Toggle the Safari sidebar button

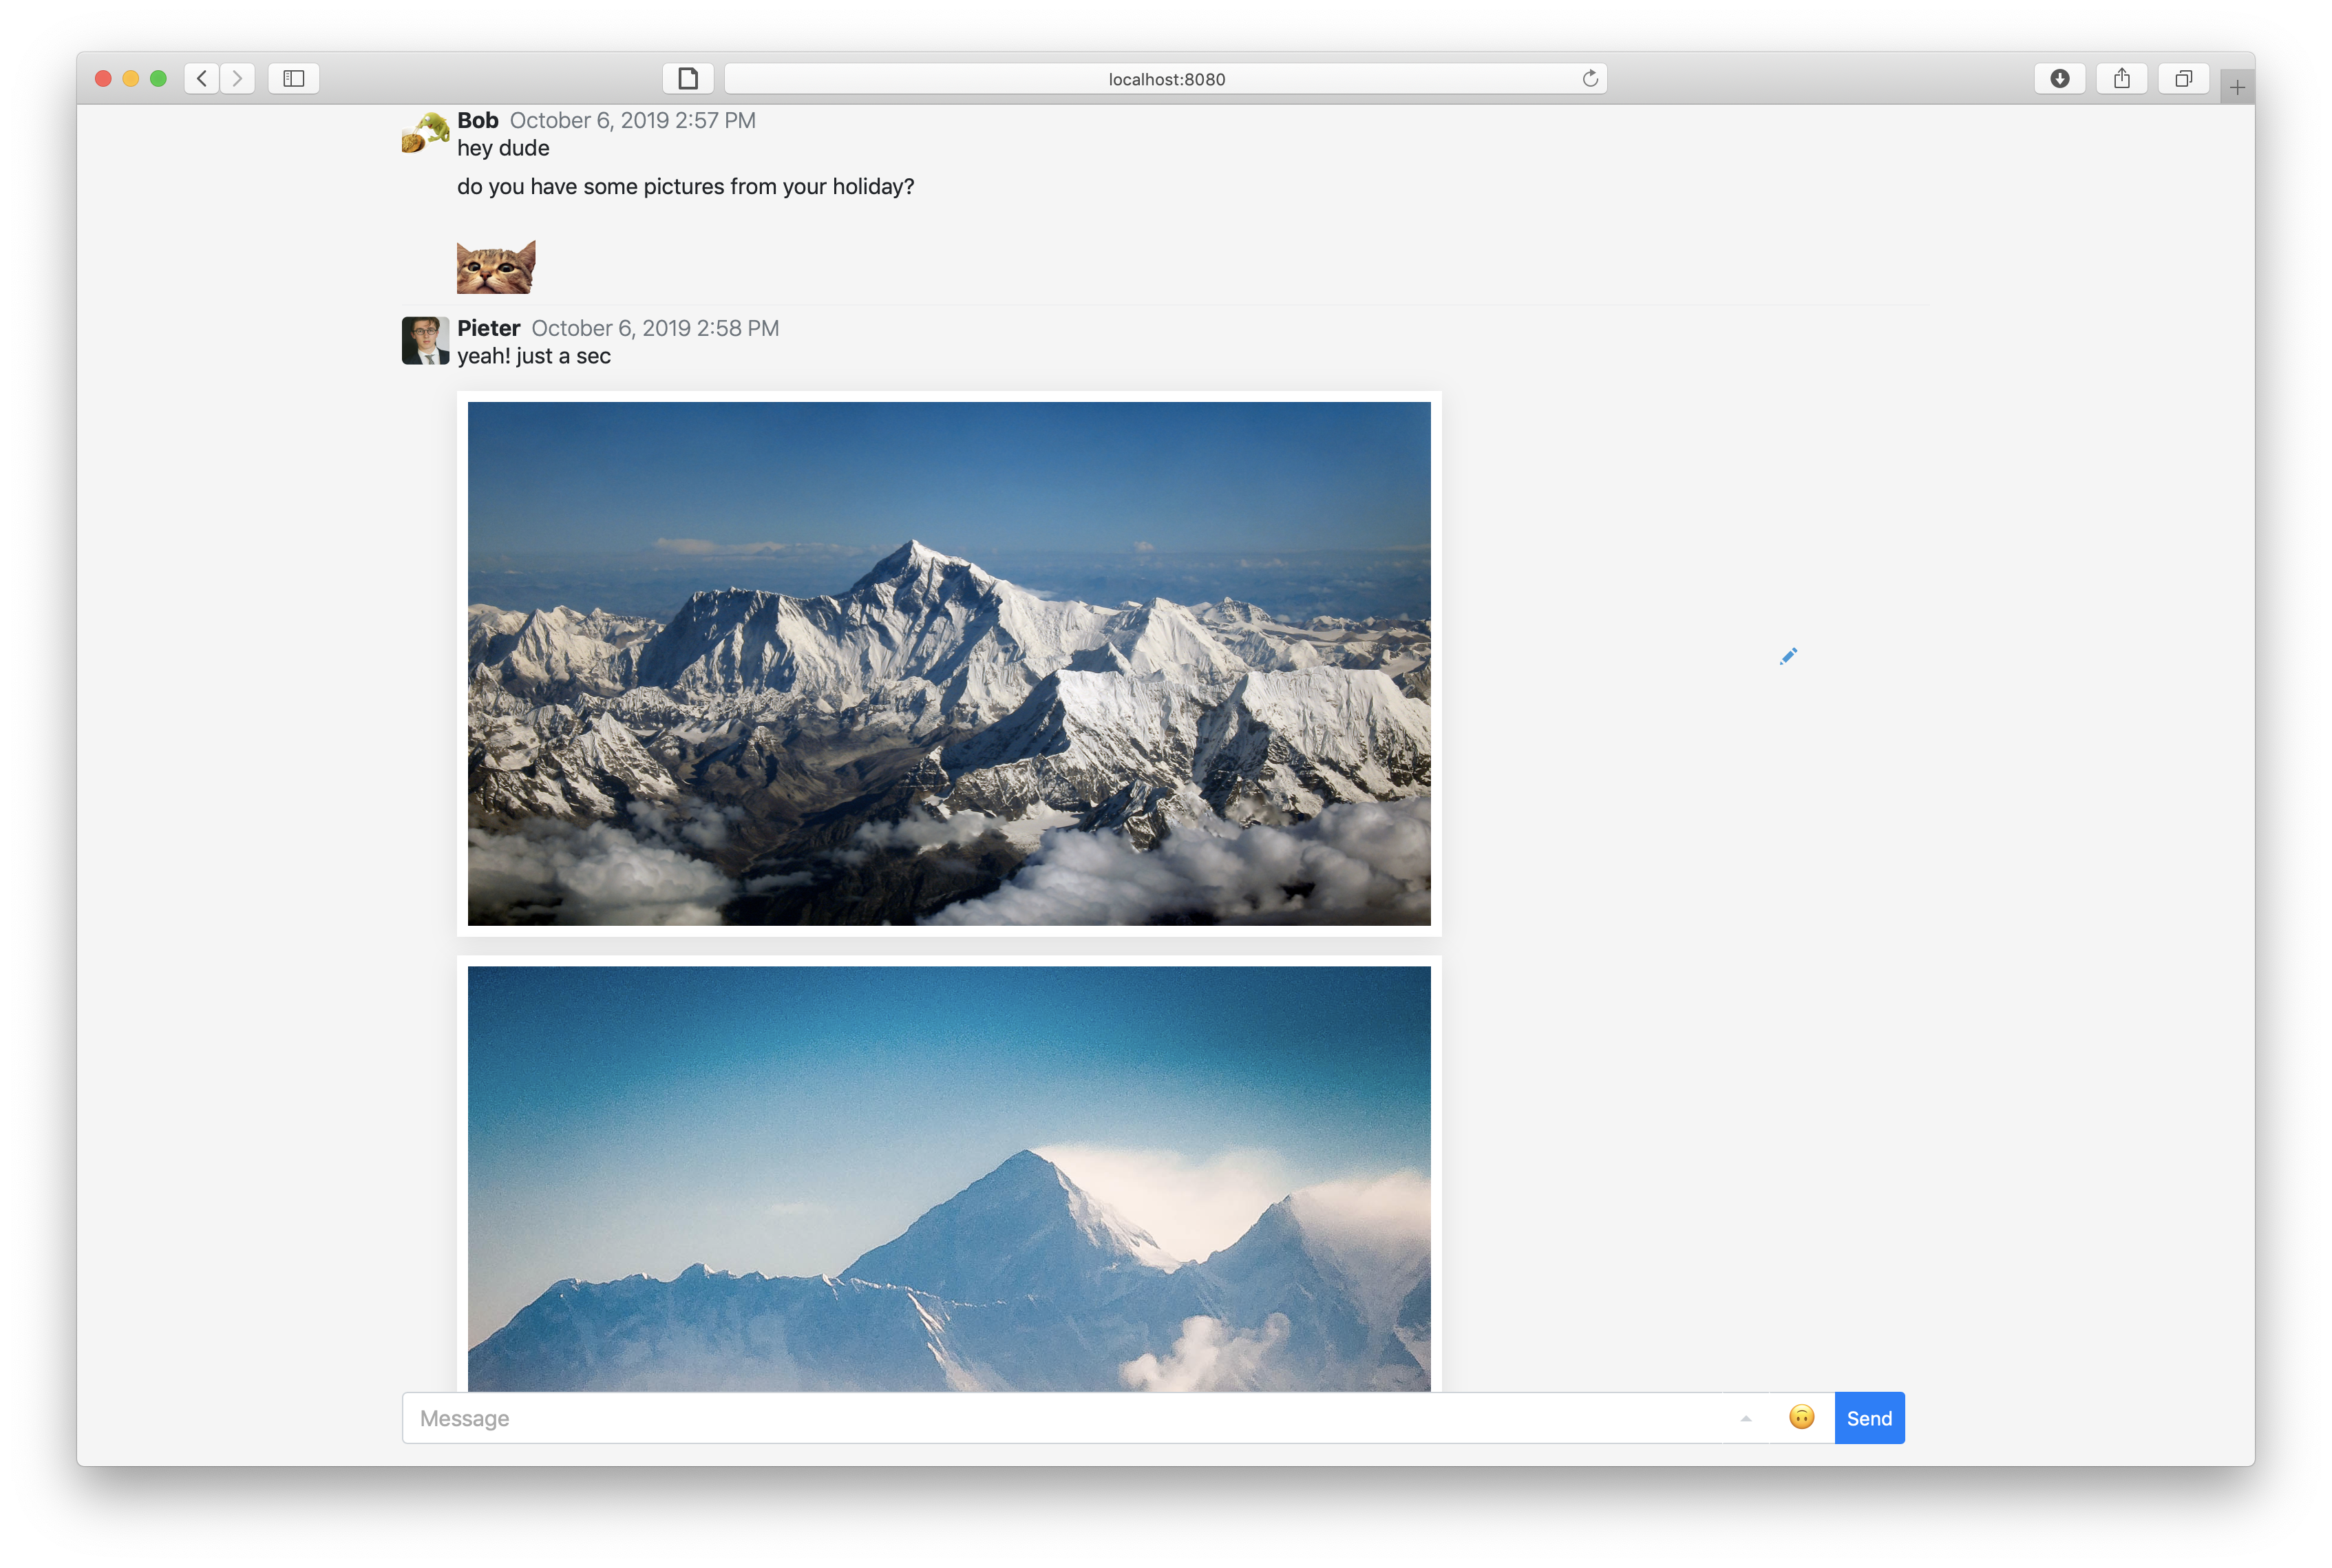click(x=293, y=78)
